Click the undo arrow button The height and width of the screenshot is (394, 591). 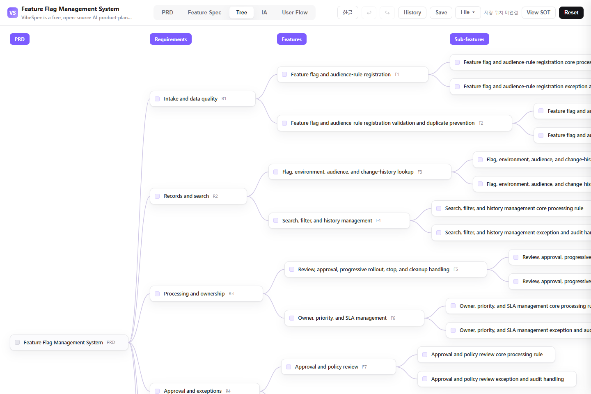click(369, 13)
